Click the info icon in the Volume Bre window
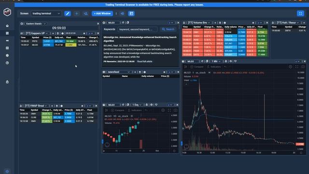Viewport: 309px width, 174px height. 225,23
